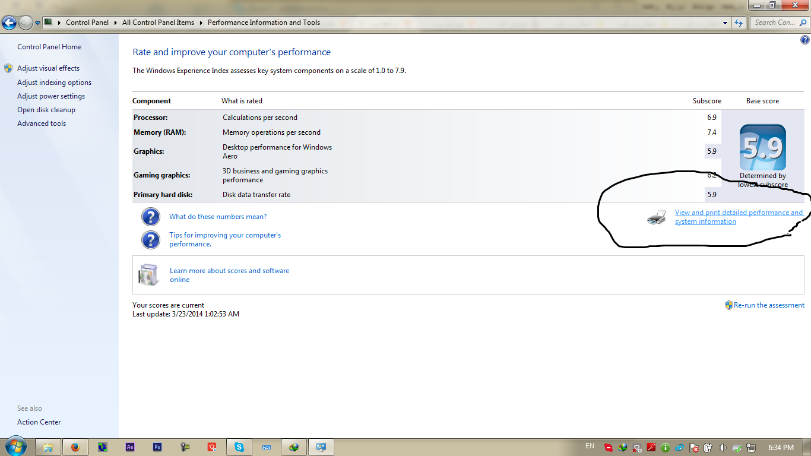This screenshot has height=456, width=811.
Task: Click the Last update timestamp text
Action: [186, 314]
